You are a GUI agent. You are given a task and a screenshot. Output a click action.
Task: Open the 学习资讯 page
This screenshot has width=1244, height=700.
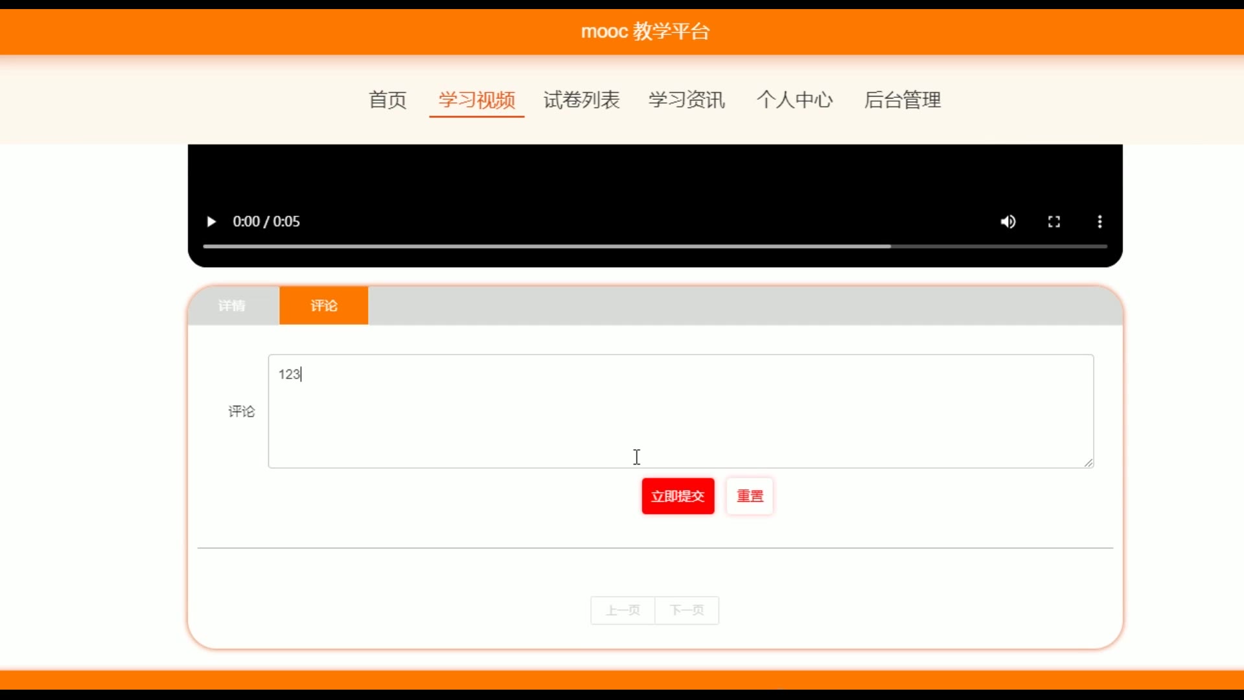coord(687,100)
